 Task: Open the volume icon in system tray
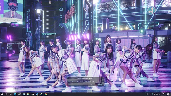tap(155, 94)
